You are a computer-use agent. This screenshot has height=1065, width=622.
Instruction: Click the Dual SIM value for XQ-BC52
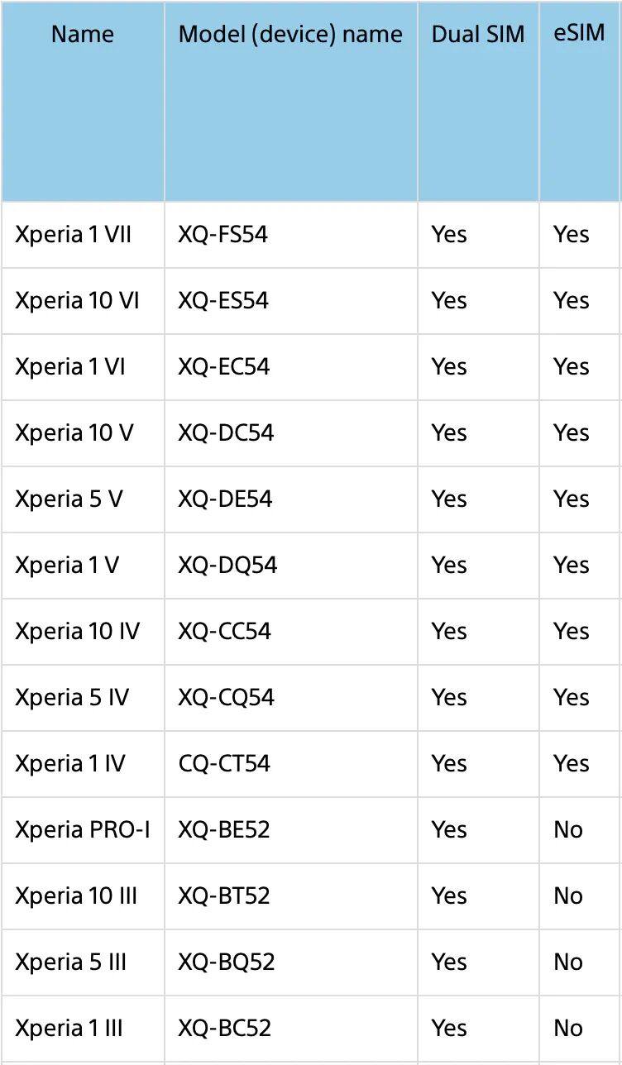(449, 1029)
